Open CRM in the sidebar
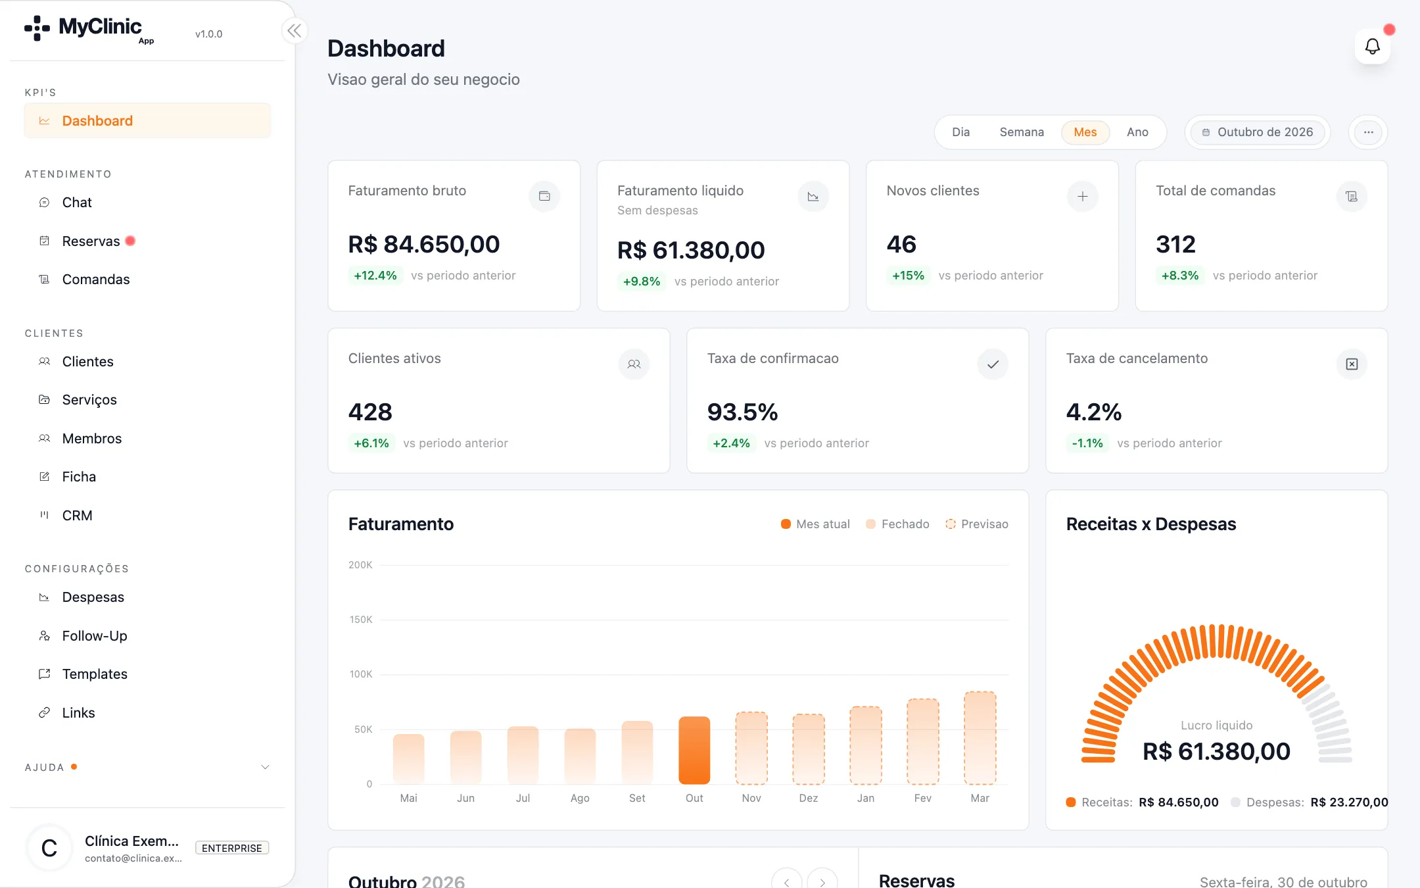1420x888 pixels. pyautogui.click(x=147, y=516)
